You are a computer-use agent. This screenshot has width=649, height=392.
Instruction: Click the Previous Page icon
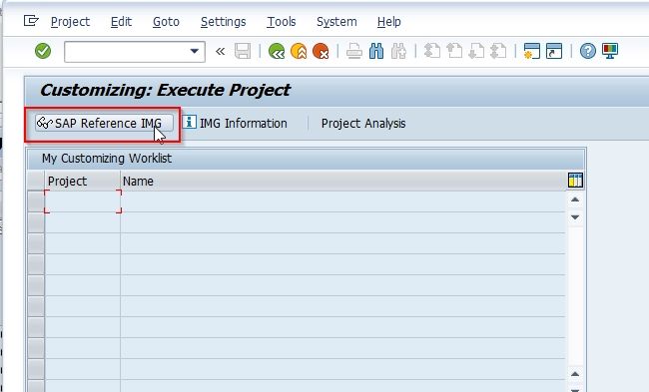coord(454,51)
